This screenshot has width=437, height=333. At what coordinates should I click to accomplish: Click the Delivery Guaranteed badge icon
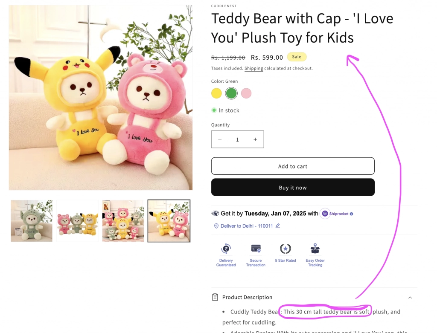226,249
